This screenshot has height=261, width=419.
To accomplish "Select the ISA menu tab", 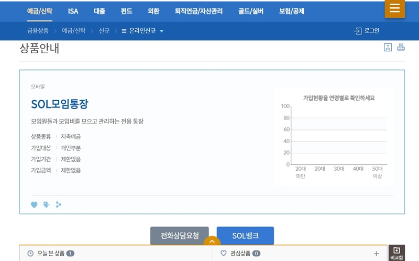I will tap(73, 11).
